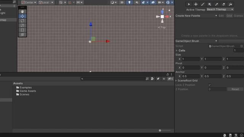The image size is (244, 137).
Task: Open the Active Tilemap Beach Tilemap dropdown
Action: pos(220,10)
